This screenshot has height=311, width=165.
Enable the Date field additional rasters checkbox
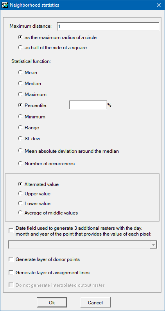(11, 231)
